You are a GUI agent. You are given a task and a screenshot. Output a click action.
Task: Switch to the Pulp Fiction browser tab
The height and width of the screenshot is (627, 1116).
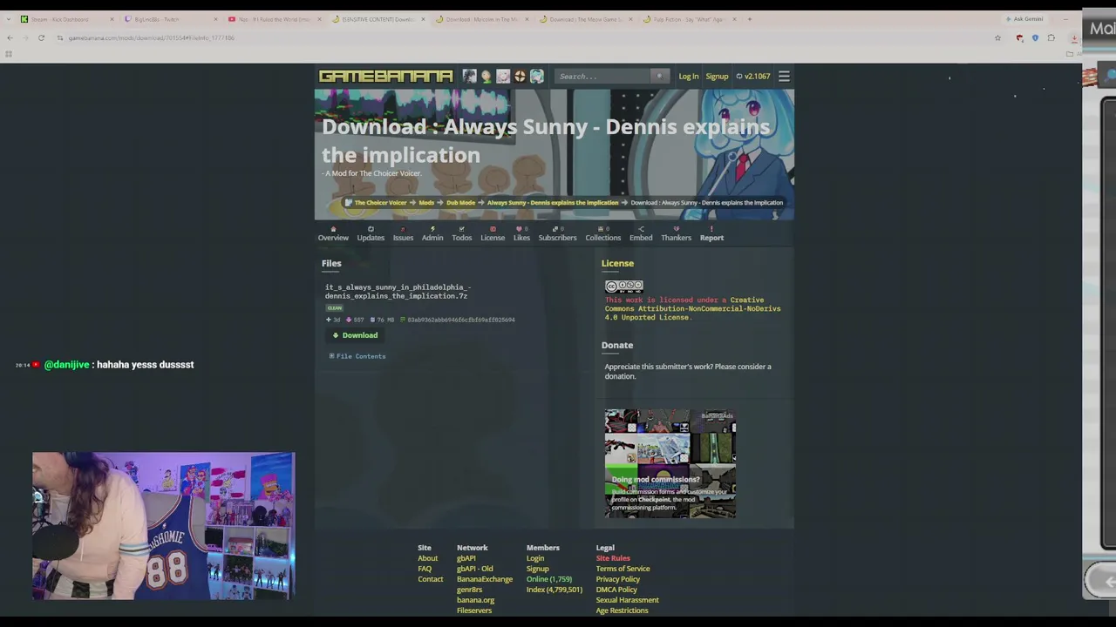(x=688, y=19)
